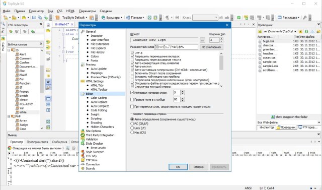The image size is (322, 190).
Task: Switch to the Проверка стиля tab
Action: (37, 142)
